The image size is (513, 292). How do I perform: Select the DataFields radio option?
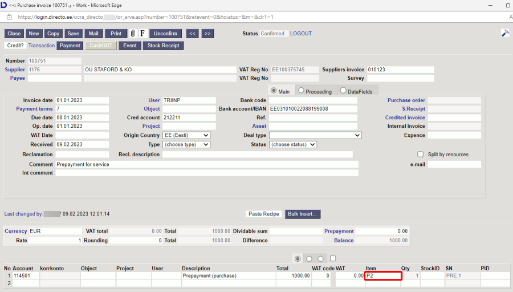(343, 91)
